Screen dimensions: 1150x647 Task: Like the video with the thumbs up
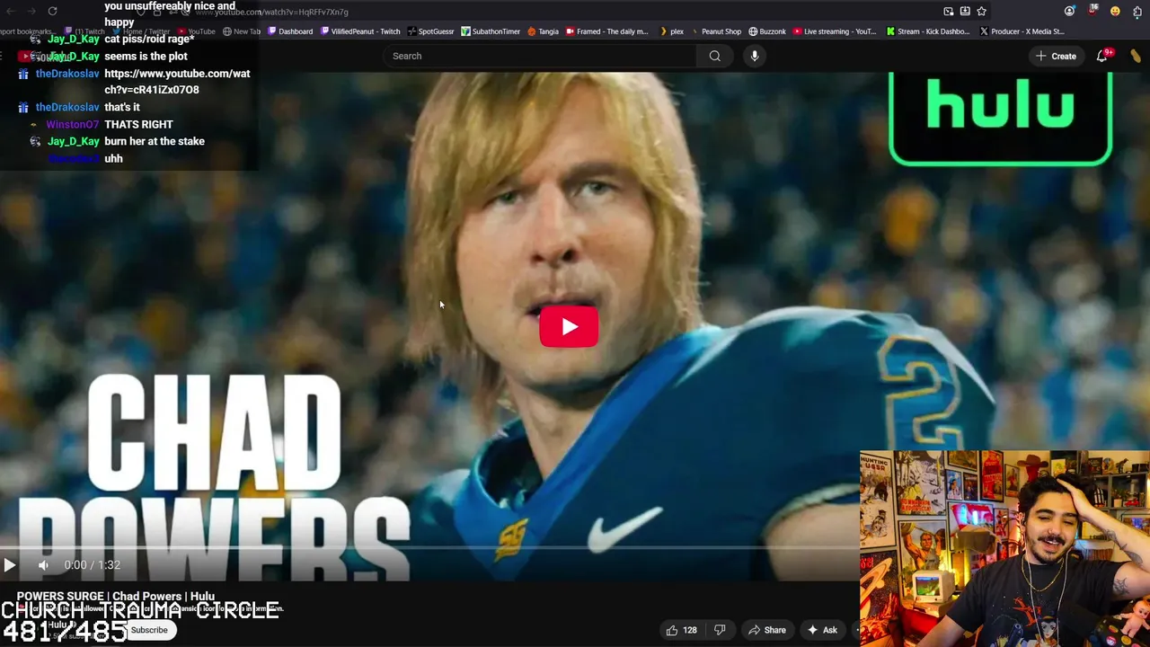(x=681, y=630)
